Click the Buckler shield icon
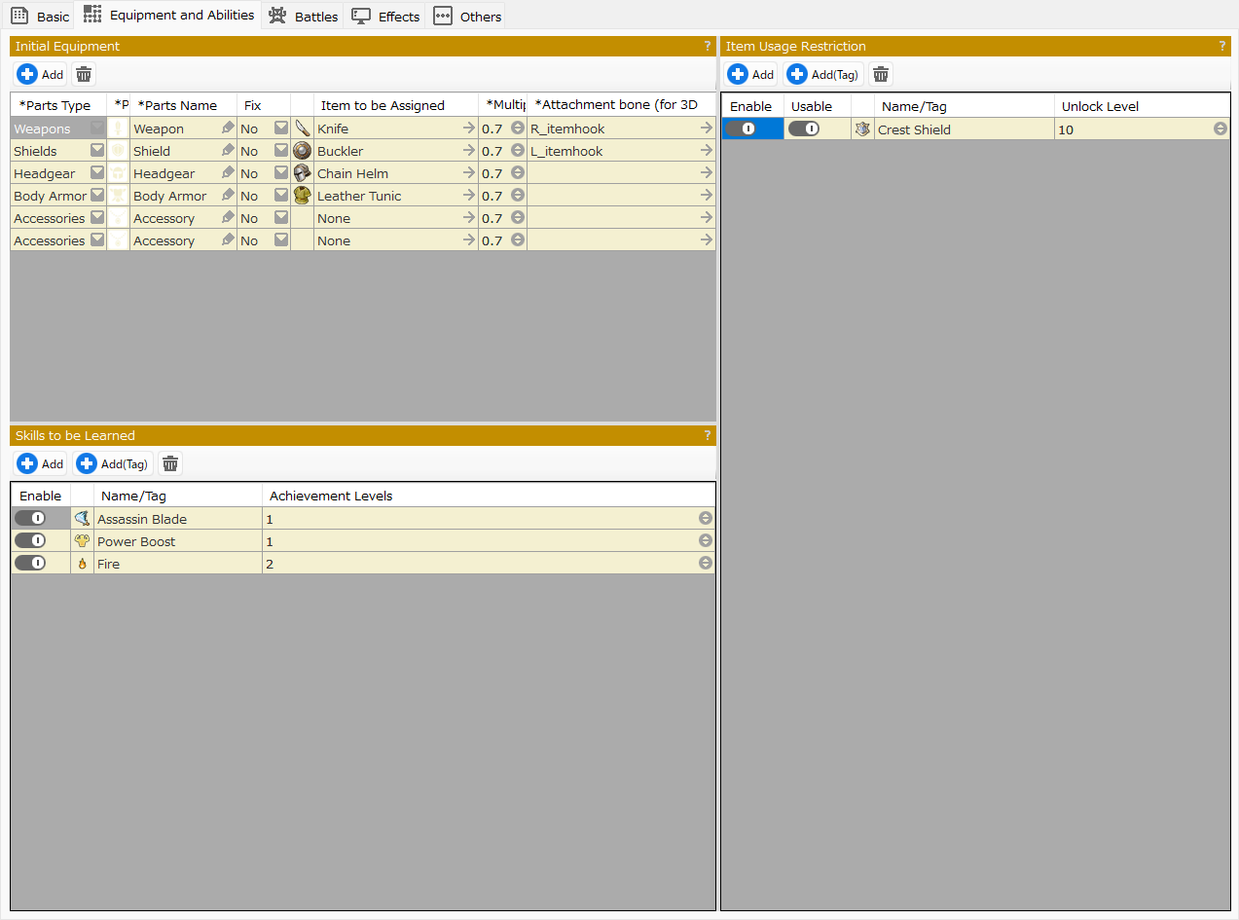 coord(302,151)
